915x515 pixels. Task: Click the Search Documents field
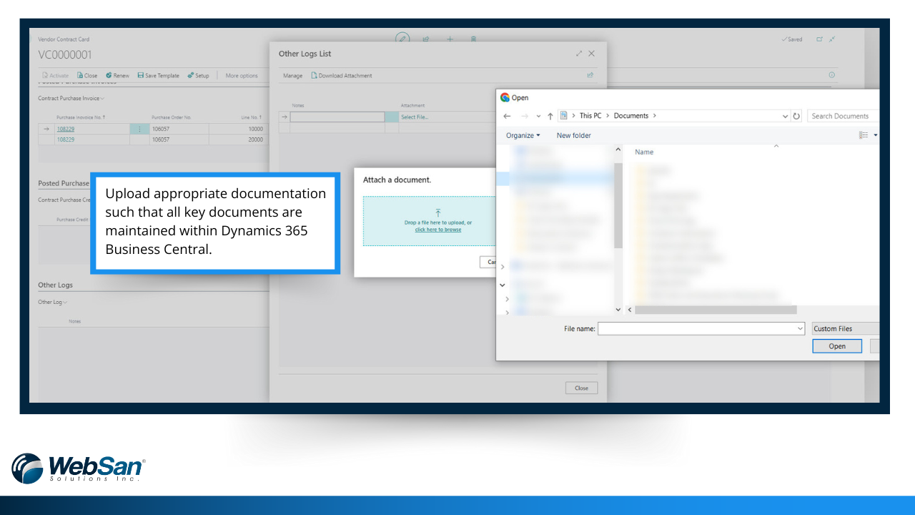[x=844, y=116]
